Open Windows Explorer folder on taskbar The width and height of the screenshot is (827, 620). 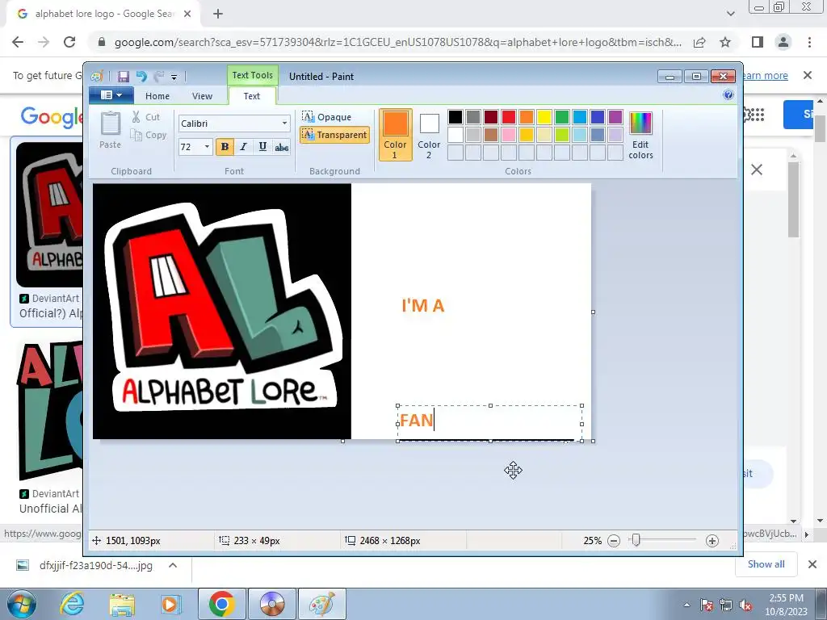click(122, 604)
